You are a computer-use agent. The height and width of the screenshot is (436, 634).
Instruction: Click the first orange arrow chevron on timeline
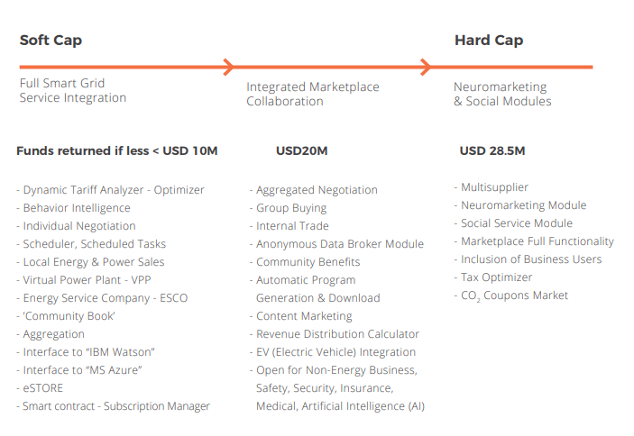229,67
